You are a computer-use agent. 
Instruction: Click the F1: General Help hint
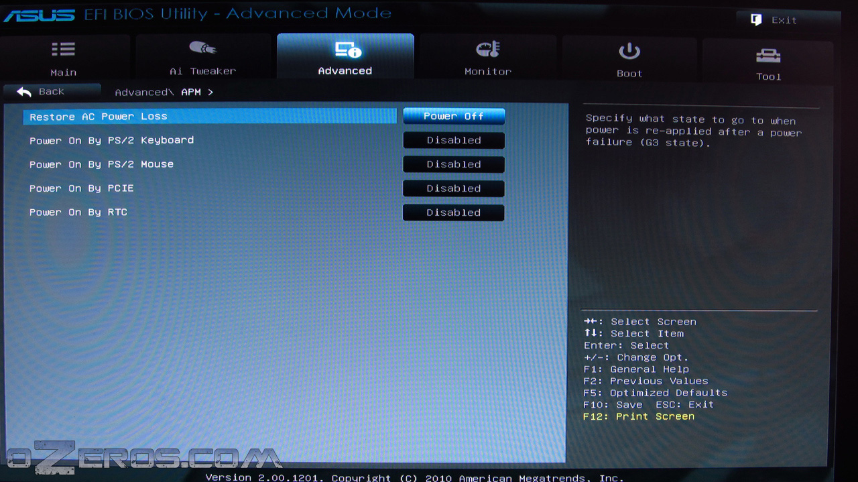[x=636, y=369]
